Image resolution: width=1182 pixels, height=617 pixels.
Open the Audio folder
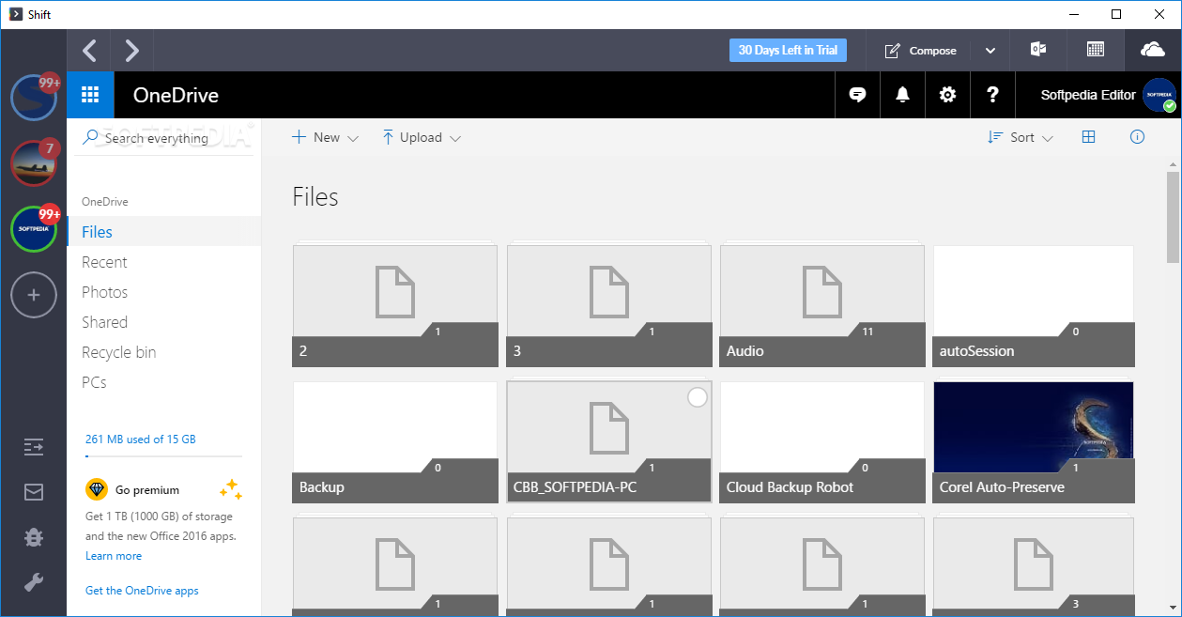point(822,306)
